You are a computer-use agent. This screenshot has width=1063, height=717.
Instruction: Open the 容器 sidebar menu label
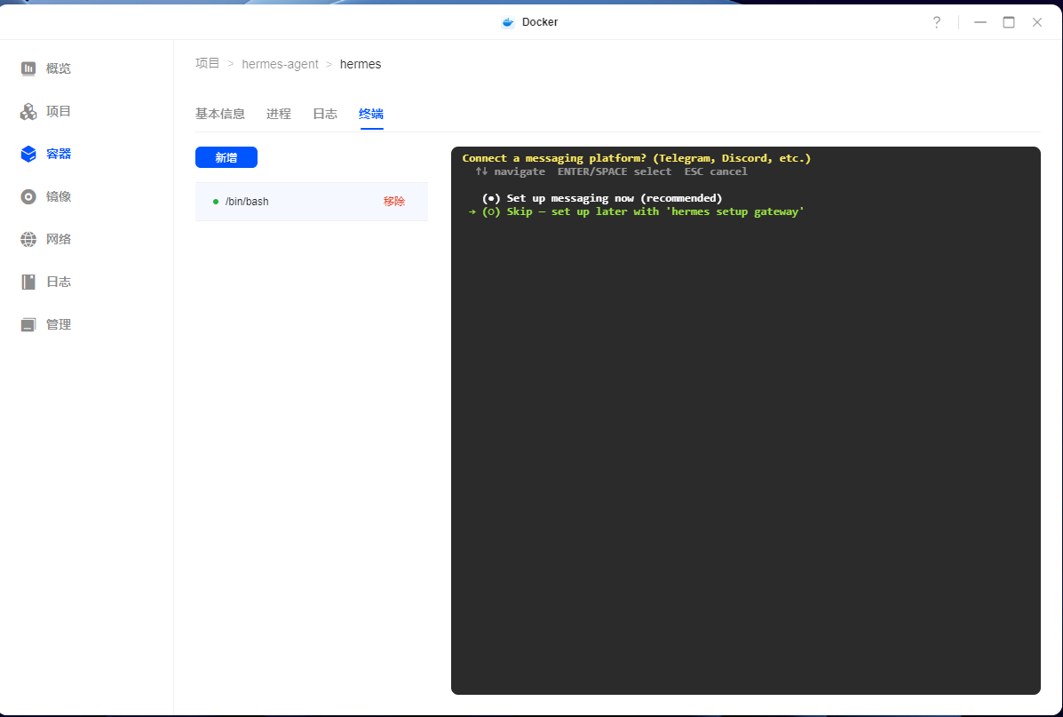click(59, 154)
